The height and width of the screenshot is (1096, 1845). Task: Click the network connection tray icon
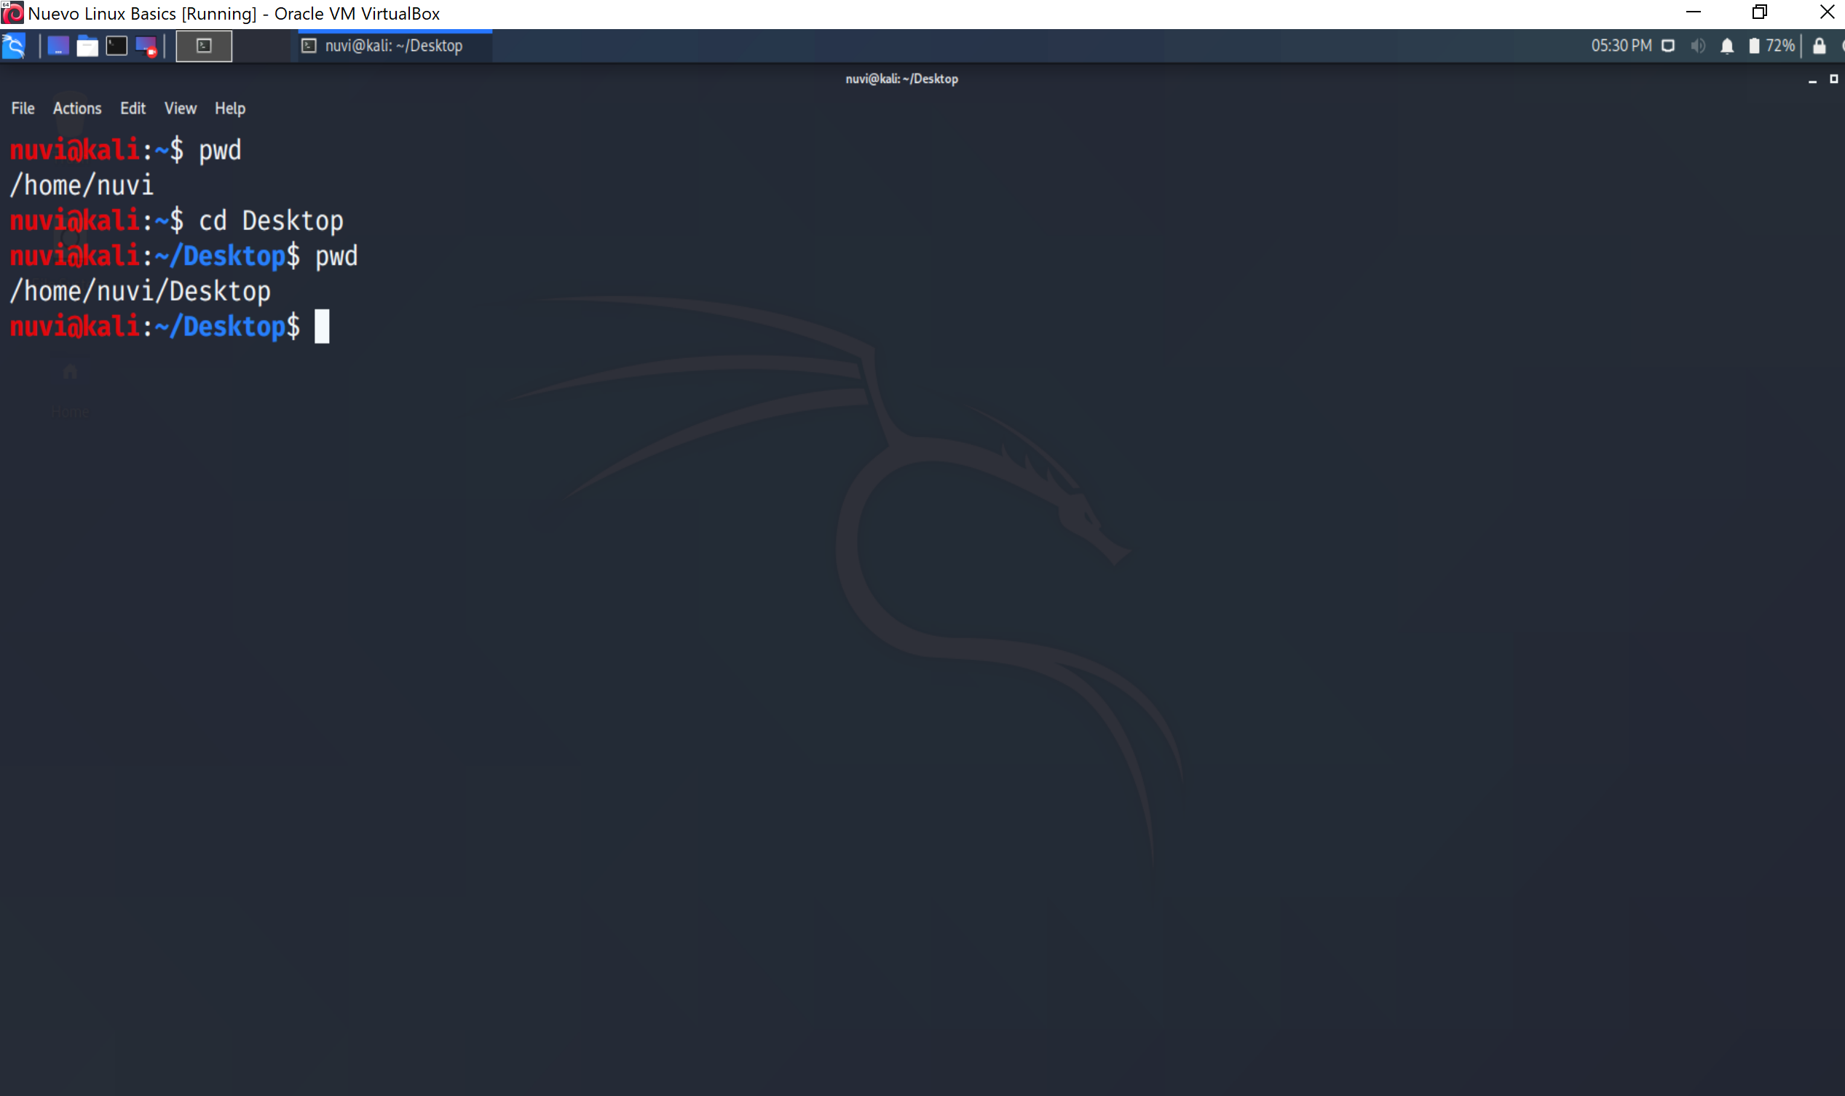coord(1667,46)
